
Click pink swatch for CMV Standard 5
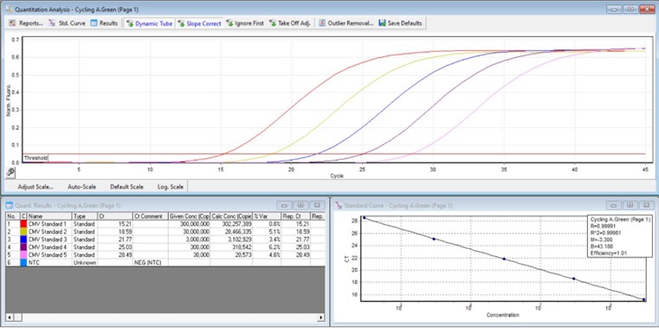coord(24,254)
